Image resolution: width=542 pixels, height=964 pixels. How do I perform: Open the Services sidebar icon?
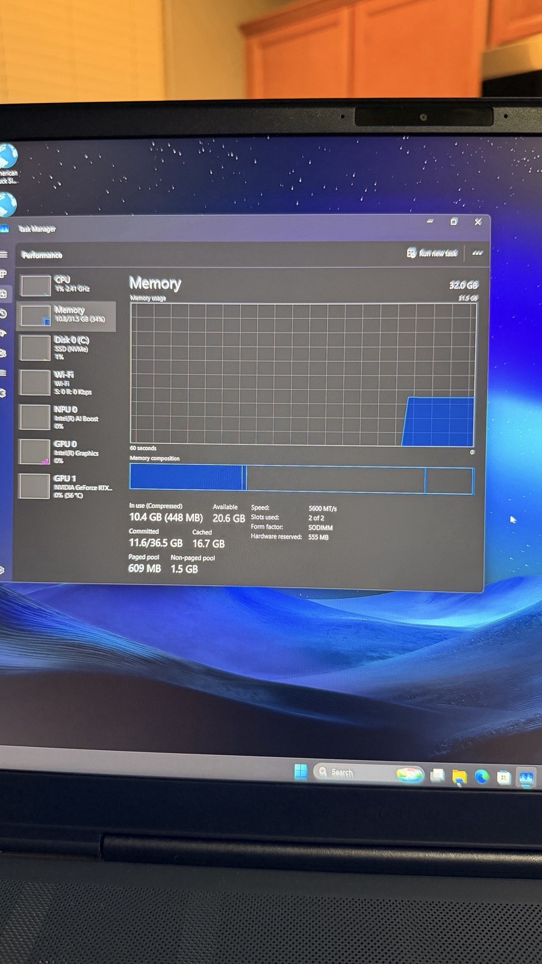[x=3, y=393]
